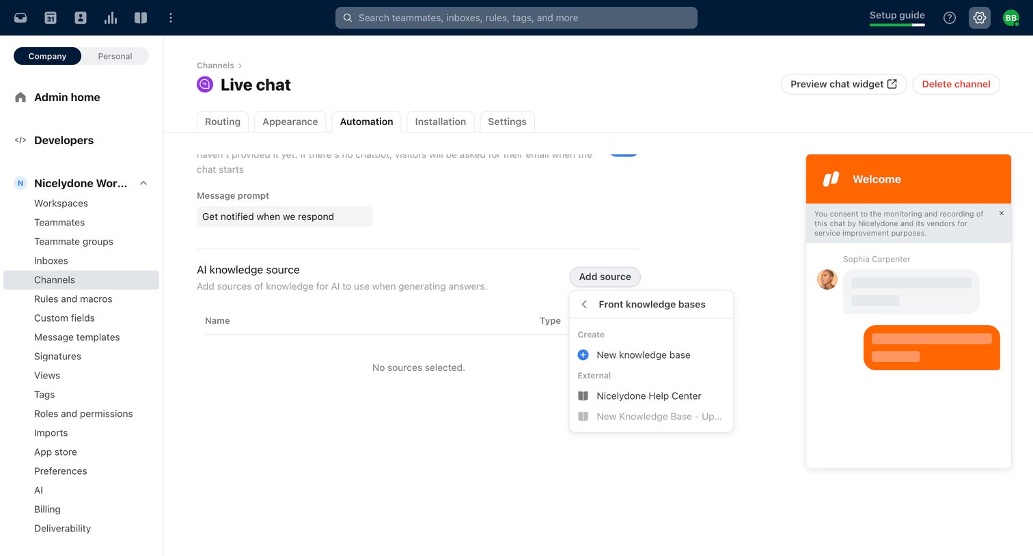Click Preview chat widget button

click(844, 84)
